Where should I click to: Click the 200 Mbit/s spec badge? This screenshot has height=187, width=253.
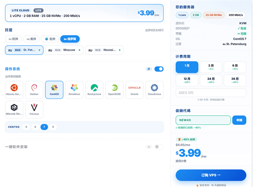[x=236, y=15]
